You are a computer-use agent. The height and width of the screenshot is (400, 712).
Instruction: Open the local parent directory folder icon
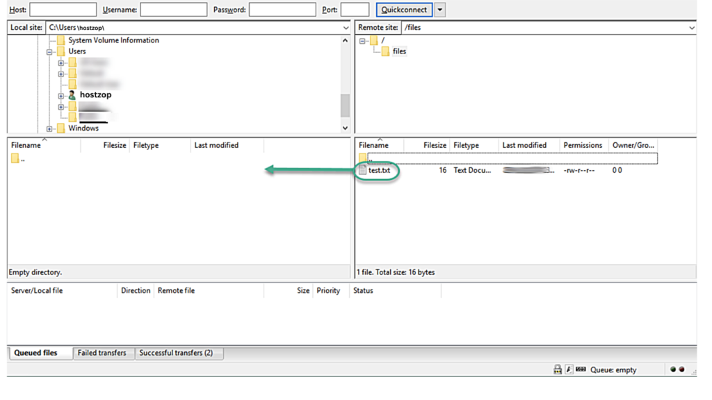pos(15,159)
